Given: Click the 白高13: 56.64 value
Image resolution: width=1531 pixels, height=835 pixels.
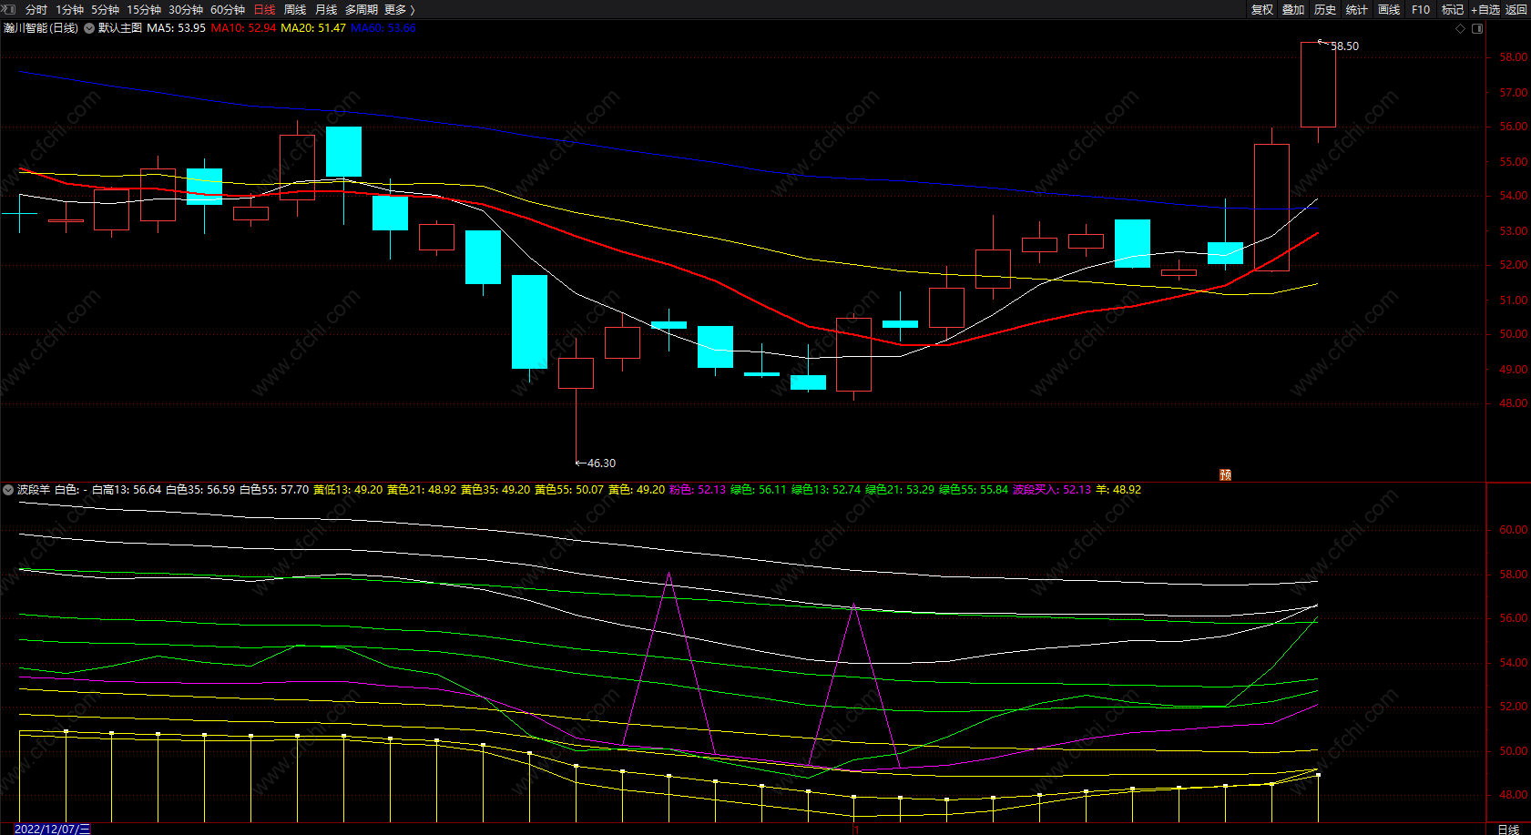Looking at the screenshot, I should pos(127,490).
